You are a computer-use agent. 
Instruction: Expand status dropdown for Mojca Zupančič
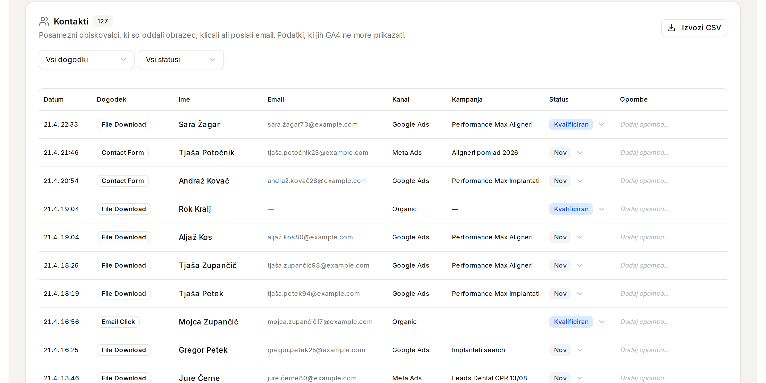coord(602,322)
